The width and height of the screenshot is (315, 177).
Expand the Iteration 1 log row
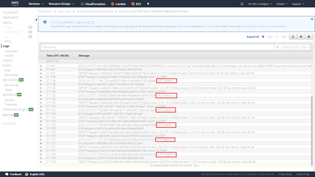pos(41,81)
